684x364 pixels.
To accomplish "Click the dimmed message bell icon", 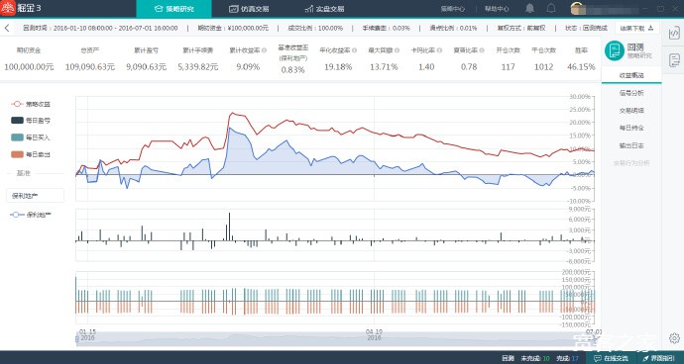I will point(551,8).
